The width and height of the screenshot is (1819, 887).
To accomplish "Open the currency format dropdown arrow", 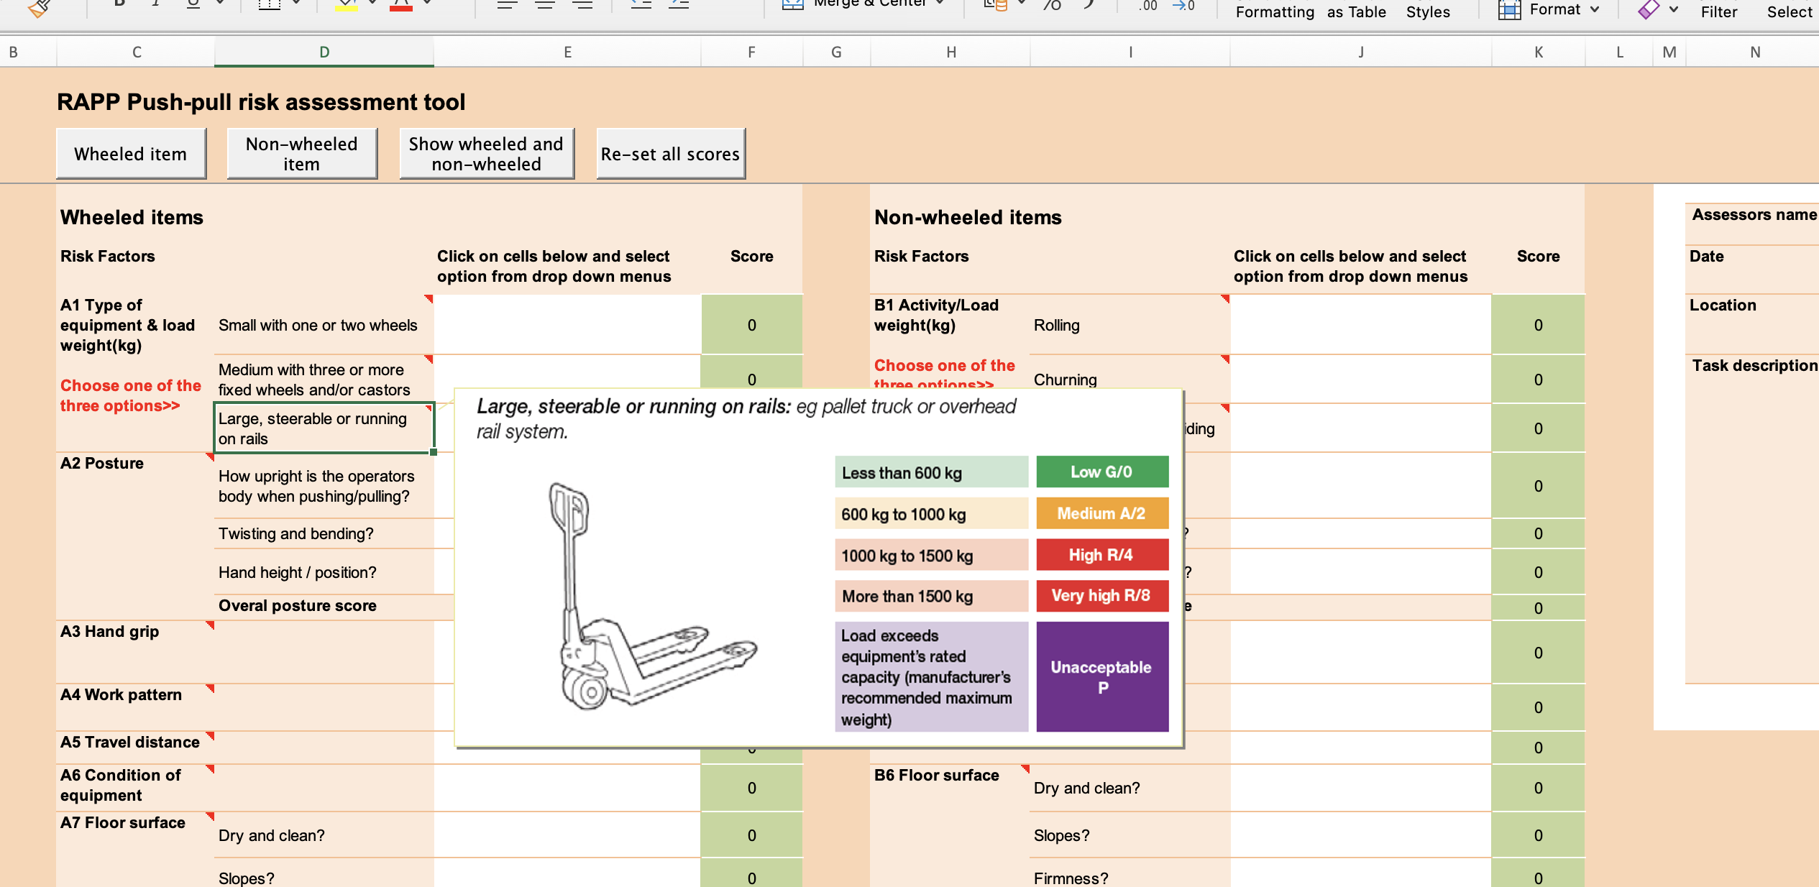I will [1022, 3].
